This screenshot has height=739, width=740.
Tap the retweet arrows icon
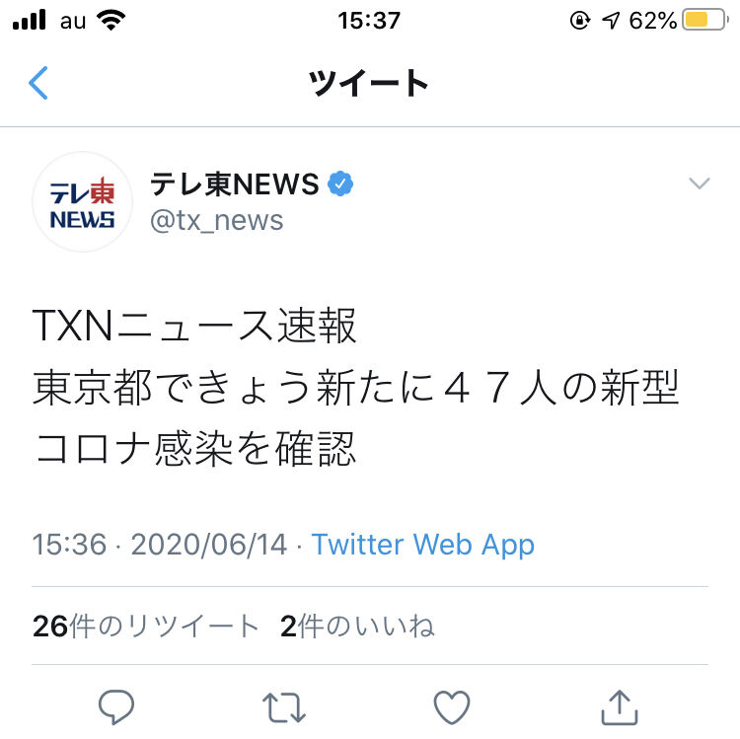[283, 707]
